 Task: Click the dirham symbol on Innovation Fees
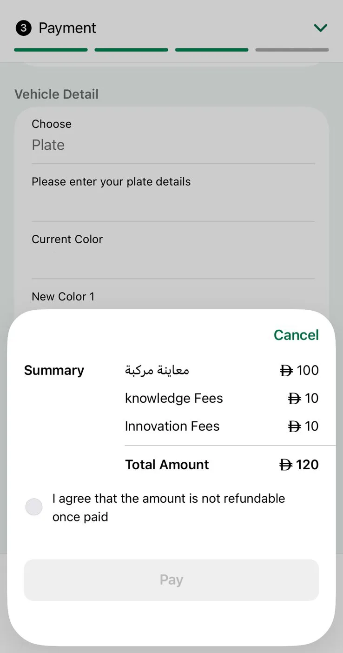295,426
